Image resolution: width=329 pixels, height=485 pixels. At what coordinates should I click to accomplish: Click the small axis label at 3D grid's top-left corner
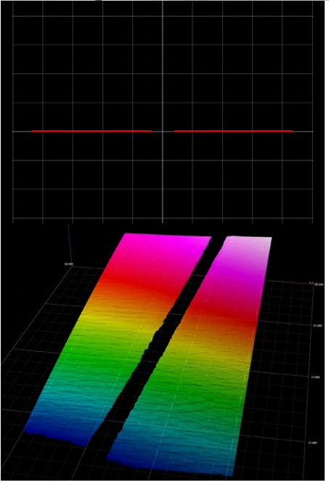coord(68,264)
